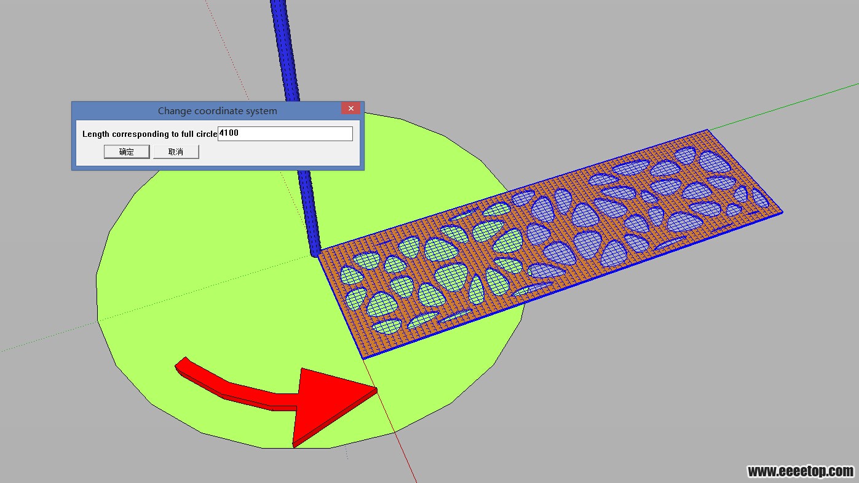Click the 取消 cancel button
Image resolution: width=859 pixels, height=483 pixels.
coord(176,152)
